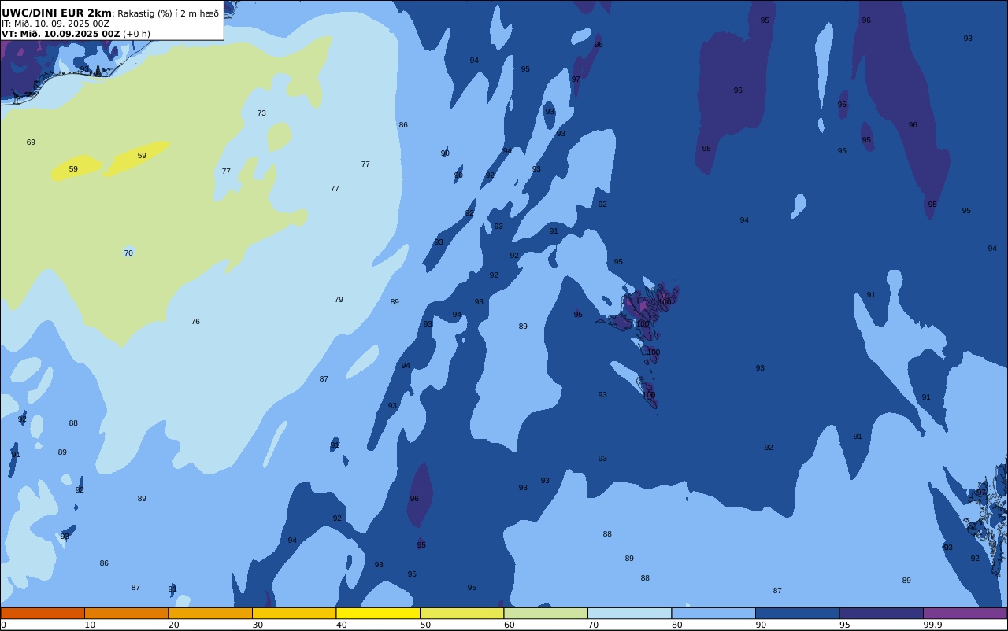Click the map value '76'
This screenshot has width=1008, height=631.
point(195,322)
